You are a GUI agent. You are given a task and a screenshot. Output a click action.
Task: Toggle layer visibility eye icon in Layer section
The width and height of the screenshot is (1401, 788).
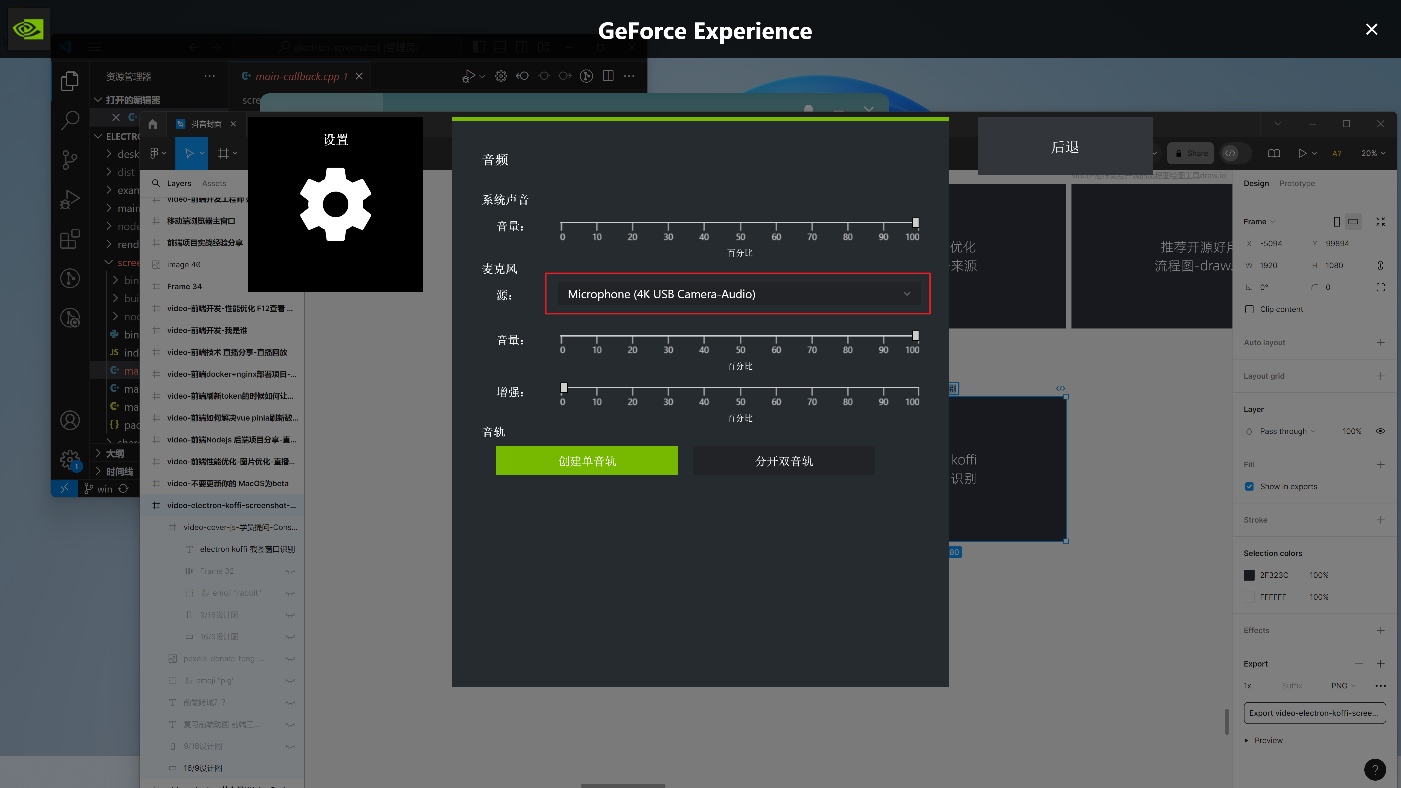[1380, 431]
